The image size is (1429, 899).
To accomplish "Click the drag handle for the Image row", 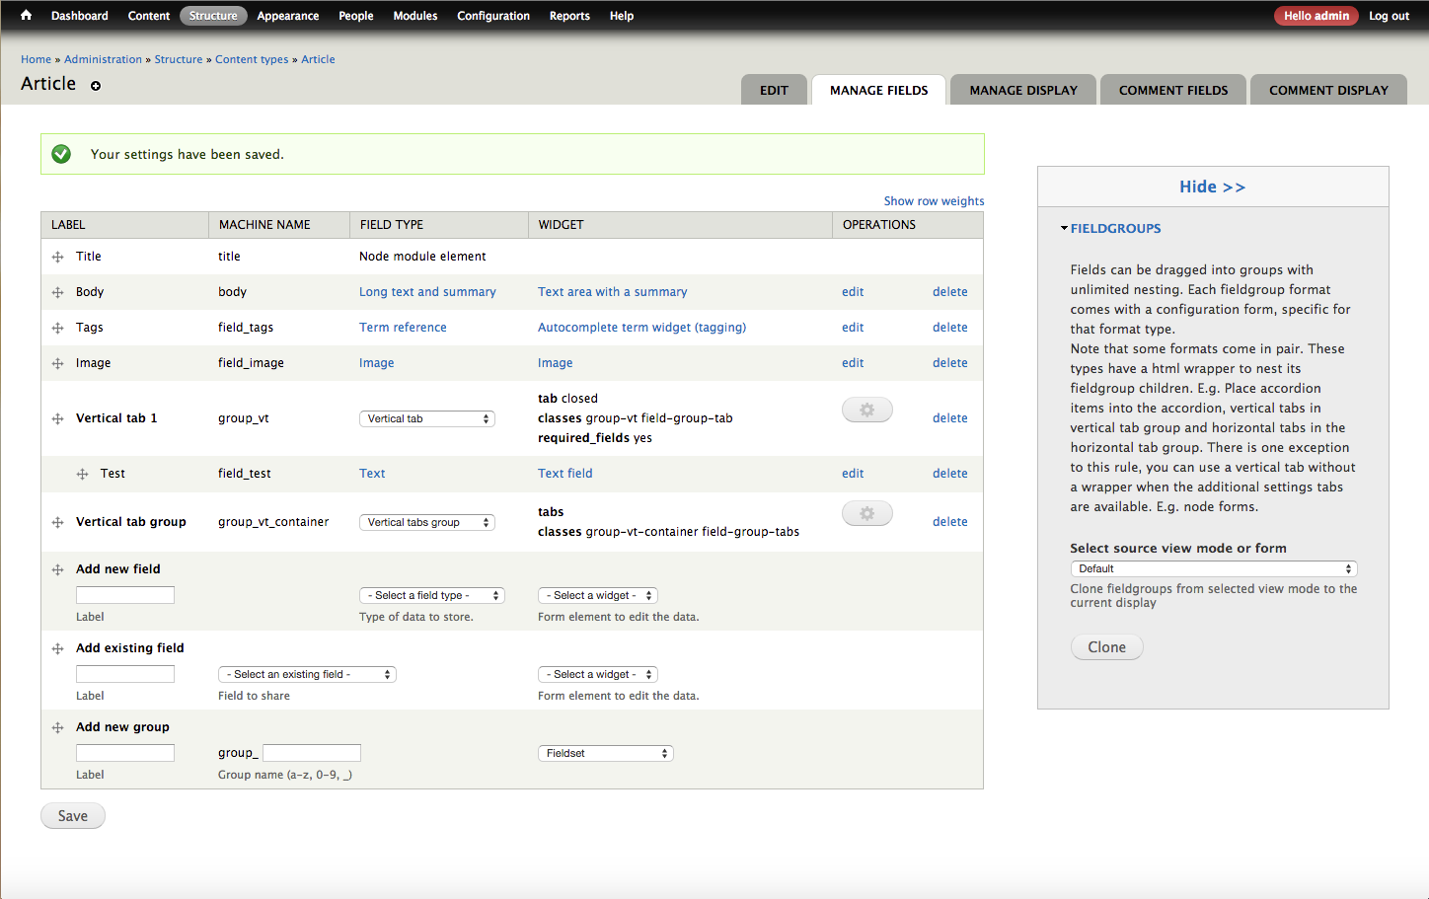I will 58,364.
